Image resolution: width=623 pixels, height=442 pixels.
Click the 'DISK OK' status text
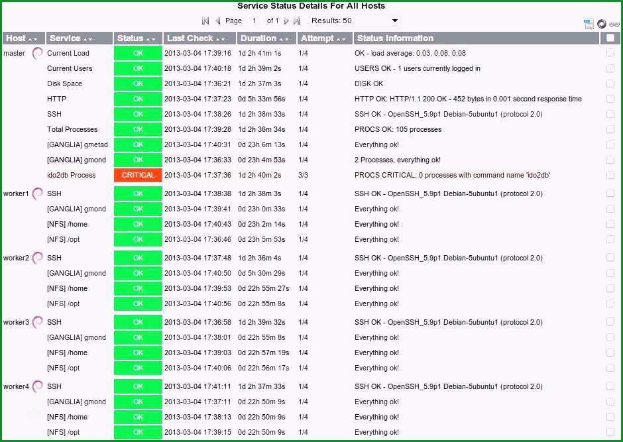pyautogui.click(x=368, y=83)
